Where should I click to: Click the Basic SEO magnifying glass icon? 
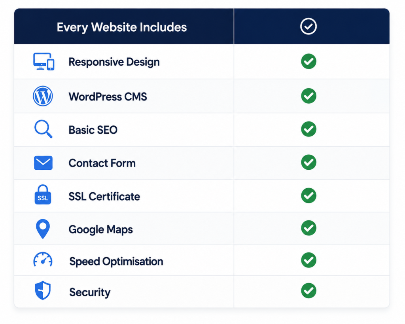43,129
